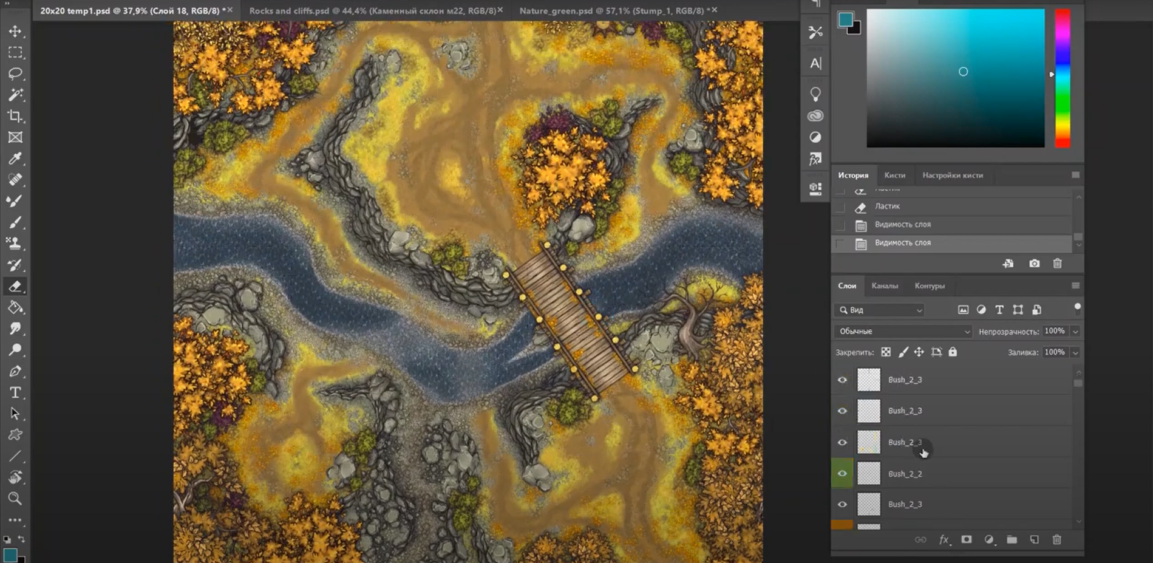Hide the Bush_2_3 layer directly below Bush_2_2
This screenshot has width=1153, height=563.
842,505
